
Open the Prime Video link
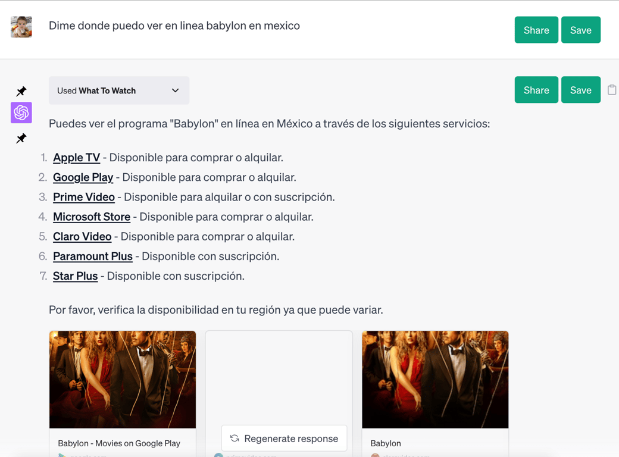84,197
